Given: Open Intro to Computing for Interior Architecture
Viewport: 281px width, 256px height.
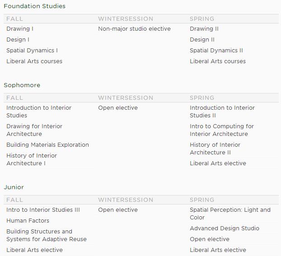Looking at the screenshot, I should [222, 130].
